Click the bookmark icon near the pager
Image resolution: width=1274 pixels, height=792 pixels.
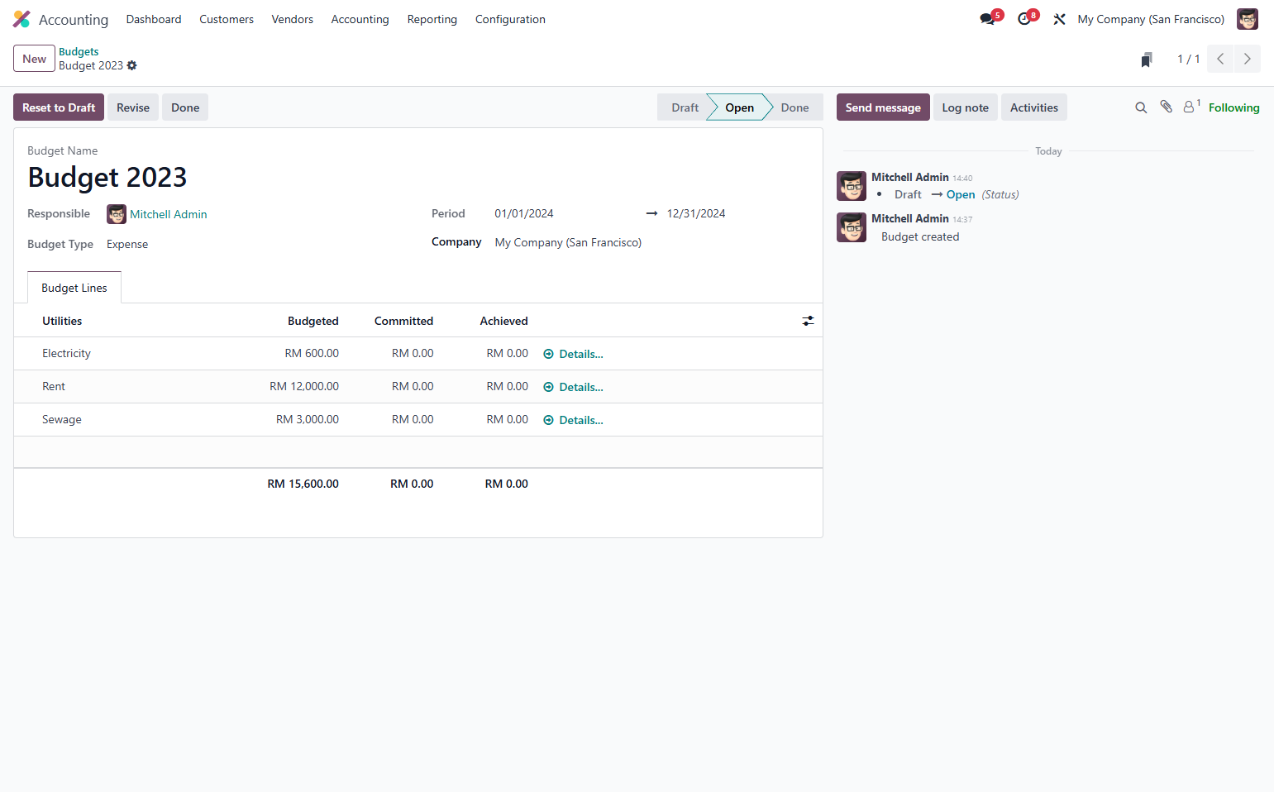1147,60
